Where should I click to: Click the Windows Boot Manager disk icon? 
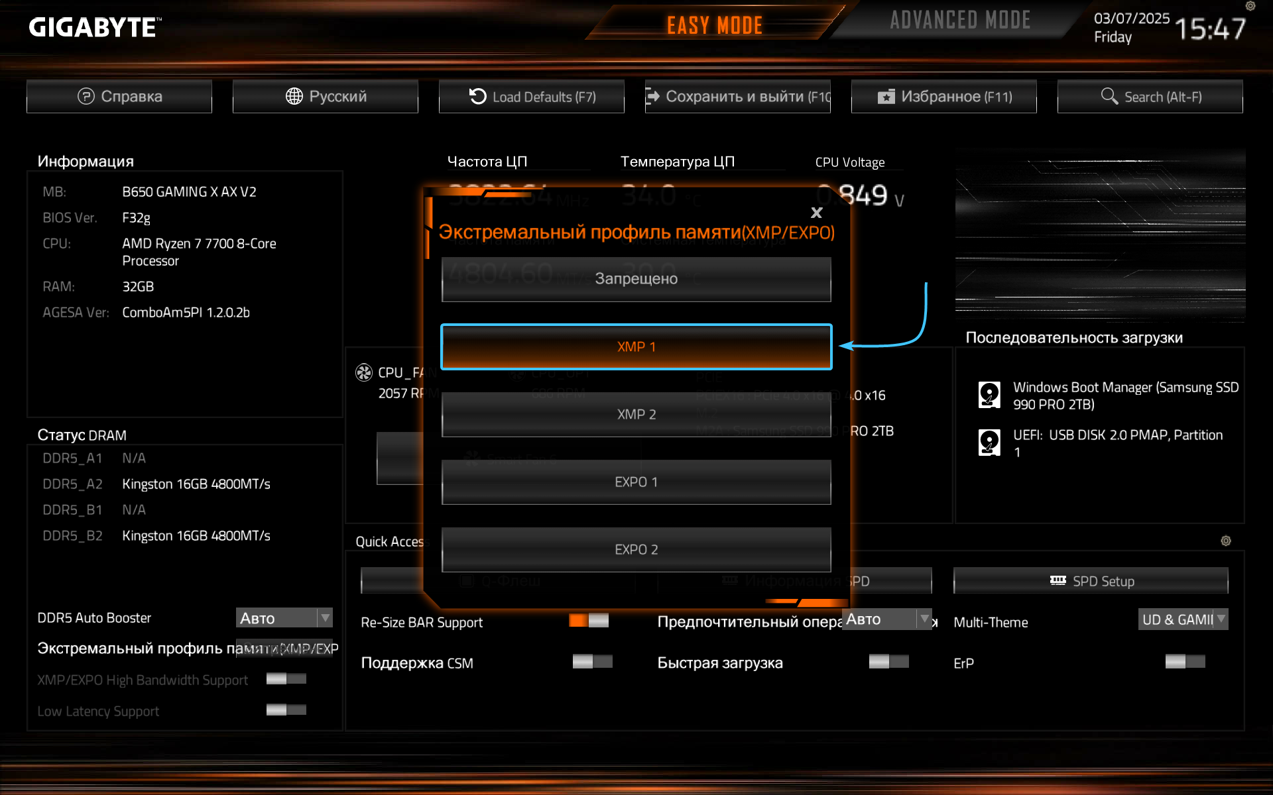989,395
